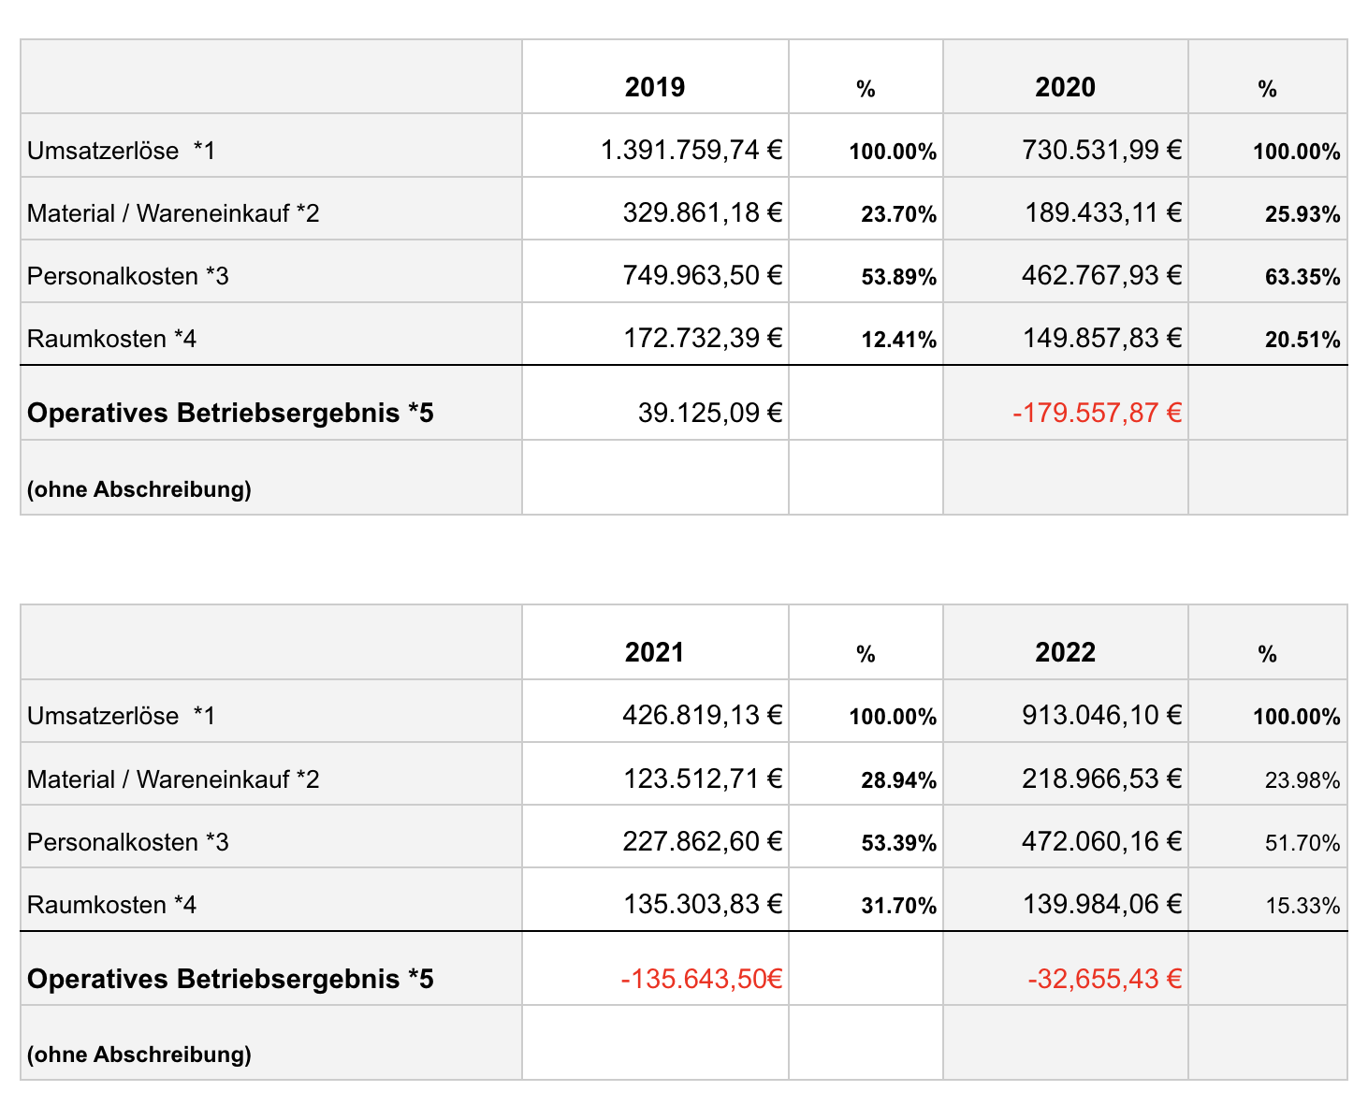Click the 472.060,16 € Personalkosten cell
1368x1106 pixels.
point(1065,837)
